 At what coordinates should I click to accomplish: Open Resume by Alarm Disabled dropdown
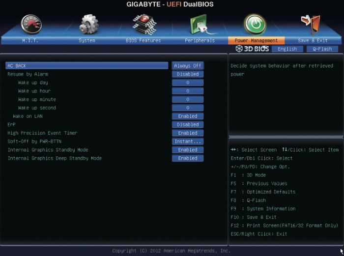(x=188, y=74)
